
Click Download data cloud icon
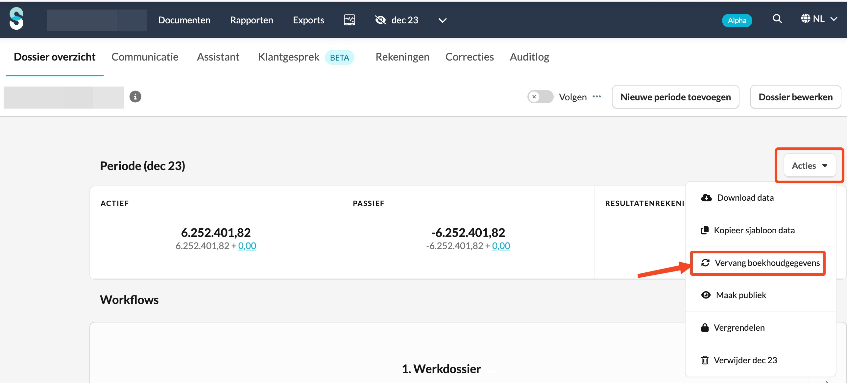[x=706, y=198]
